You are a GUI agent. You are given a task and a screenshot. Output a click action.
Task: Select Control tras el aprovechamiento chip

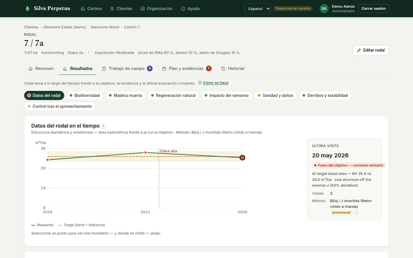click(60, 107)
